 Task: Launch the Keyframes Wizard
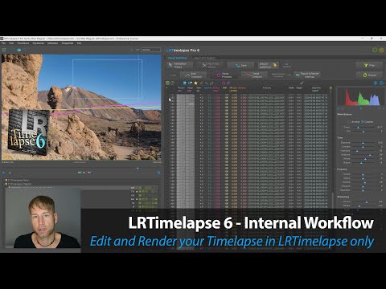179,65
